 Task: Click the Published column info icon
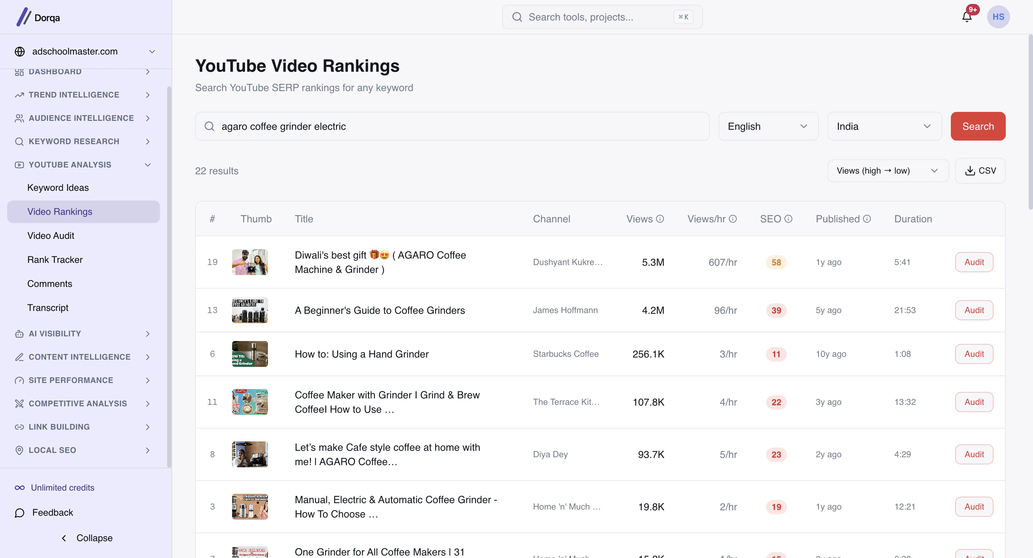click(867, 219)
